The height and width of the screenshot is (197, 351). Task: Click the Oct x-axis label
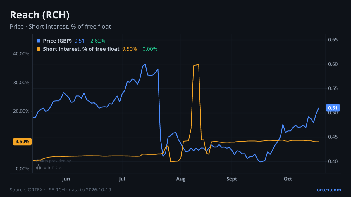[x=288, y=179]
